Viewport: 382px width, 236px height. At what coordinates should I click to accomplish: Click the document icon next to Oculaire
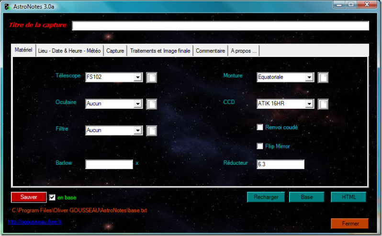(151, 104)
